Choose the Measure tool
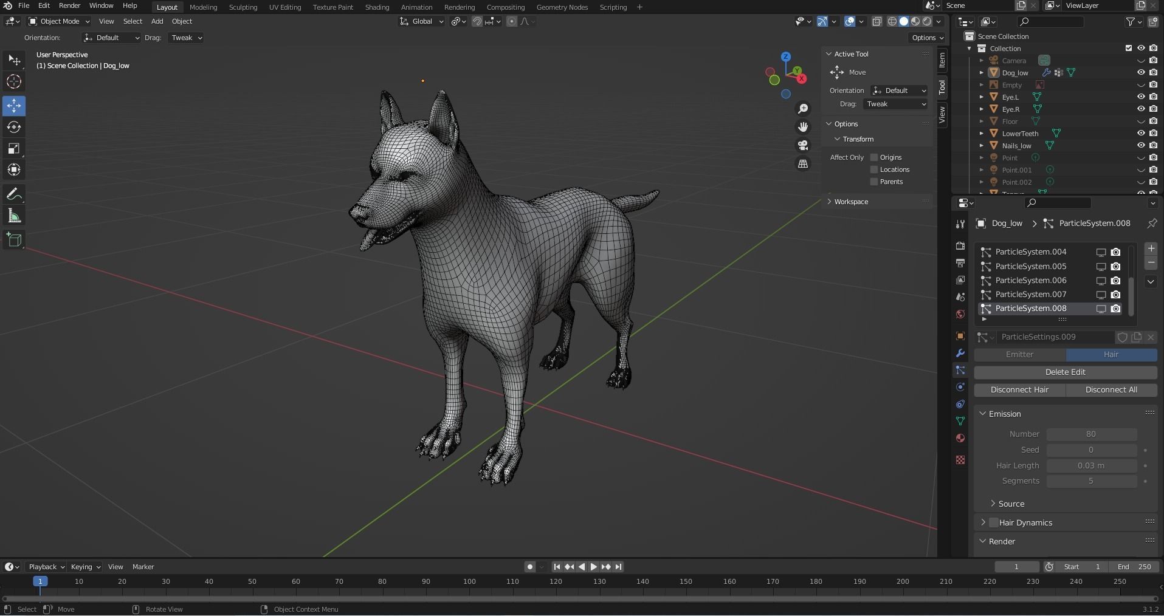This screenshot has width=1164, height=616. 14,216
